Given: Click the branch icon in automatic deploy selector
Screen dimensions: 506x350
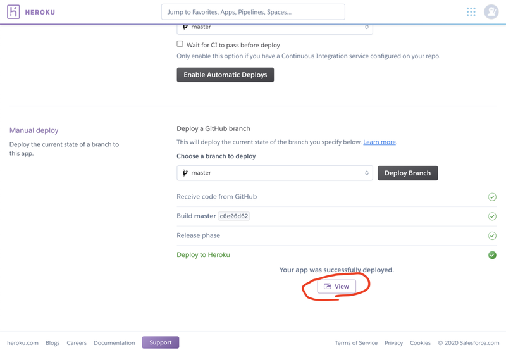Looking at the screenshot, I should (x=185, y=27).
